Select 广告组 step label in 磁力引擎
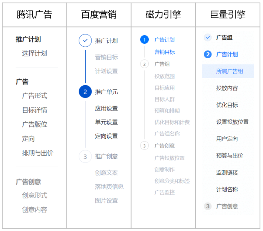The image size is (263, 231). [x=162, y=64]
